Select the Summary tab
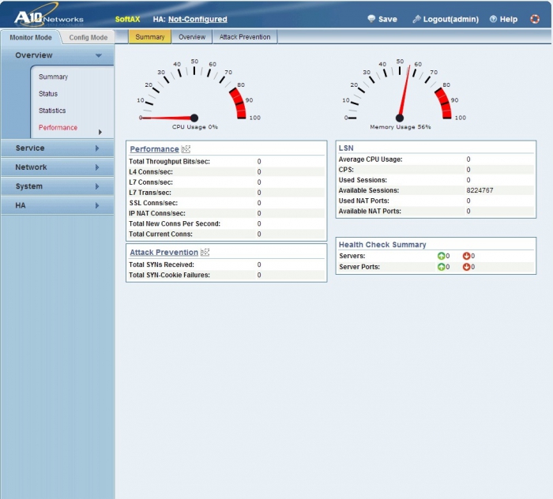 pos(150,37)
